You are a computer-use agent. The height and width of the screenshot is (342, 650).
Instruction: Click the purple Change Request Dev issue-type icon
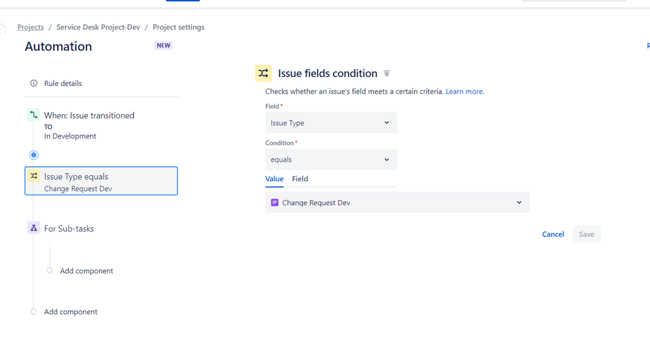click(x=275, y=203)
